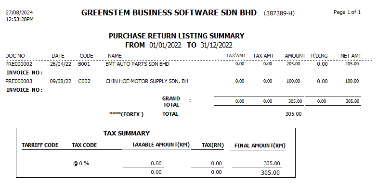
Task: Click the AMOUNT column header
Action: [x=295, y=56]
